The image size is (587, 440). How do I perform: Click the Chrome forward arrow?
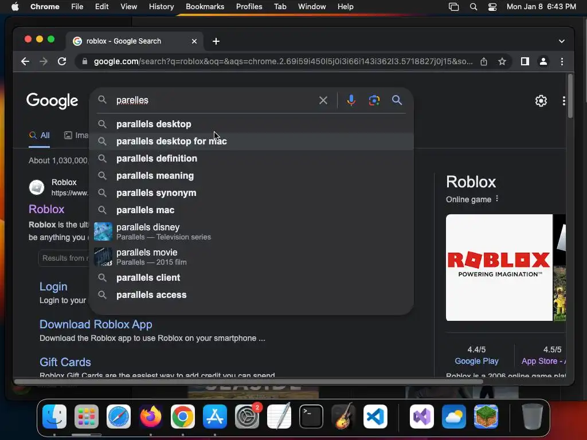[44, 61]
